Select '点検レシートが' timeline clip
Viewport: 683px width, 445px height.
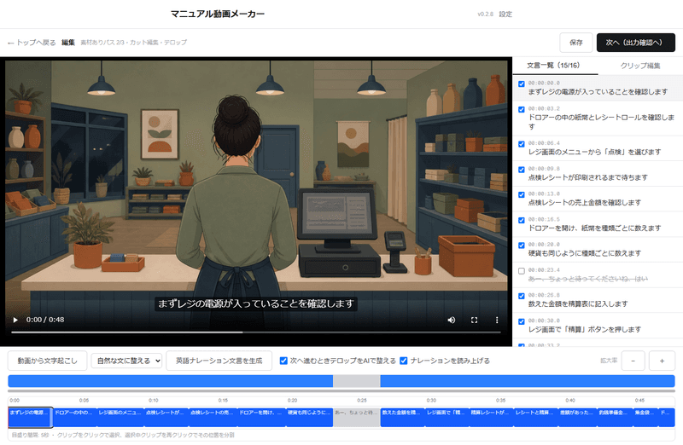(x=166, y=417)
